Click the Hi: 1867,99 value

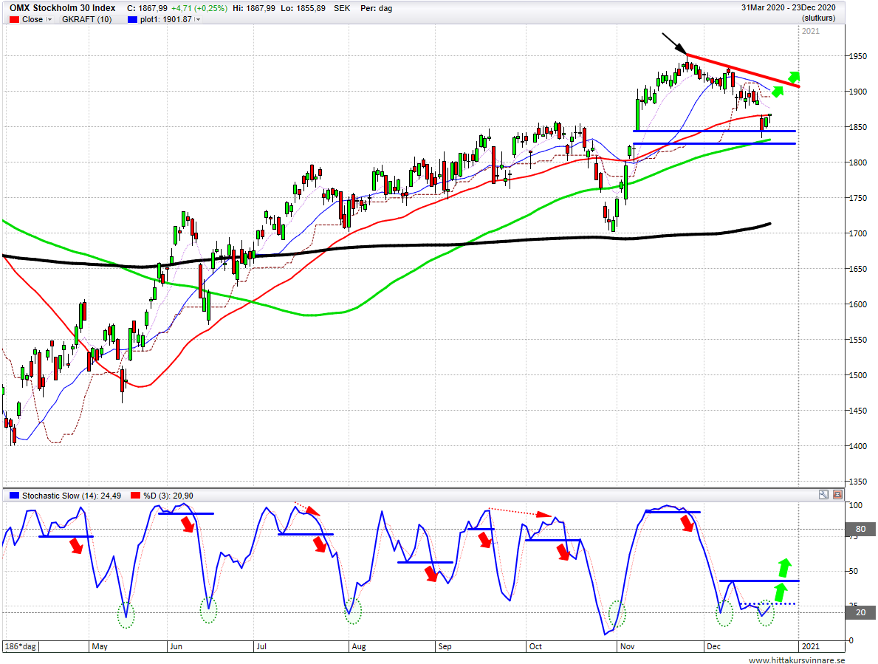[x=253, y=8]
